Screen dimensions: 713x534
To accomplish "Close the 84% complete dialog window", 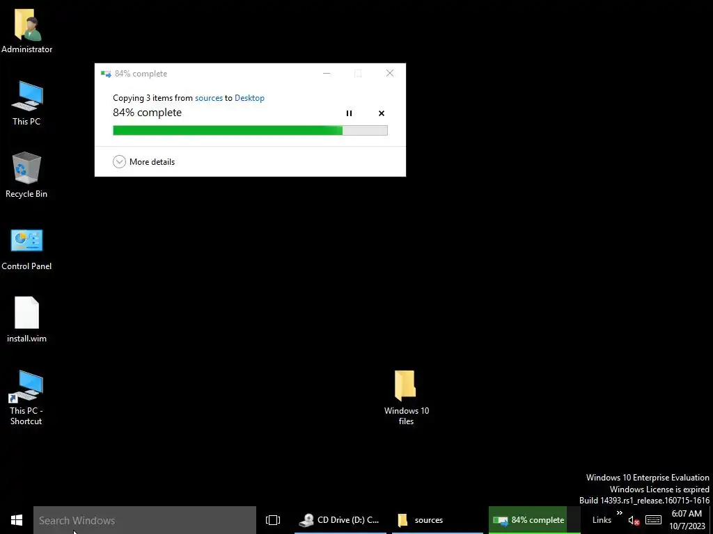I will (x=390, y=74).
